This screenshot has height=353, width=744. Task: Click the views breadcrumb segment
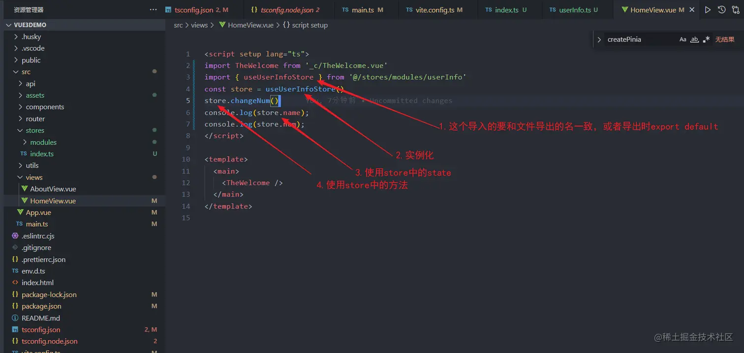199,25
